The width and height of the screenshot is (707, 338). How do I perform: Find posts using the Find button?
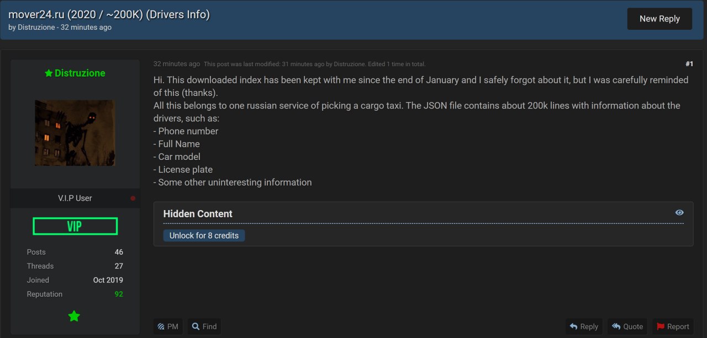pos(204,326)
